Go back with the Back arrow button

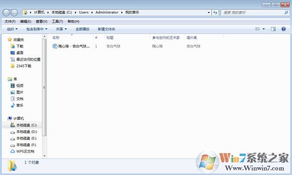pos(6,13)
